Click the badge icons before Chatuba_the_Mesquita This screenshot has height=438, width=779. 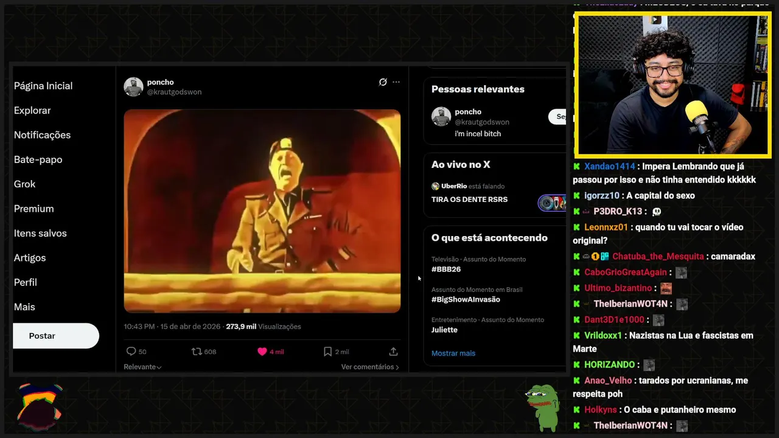point(596,257)
